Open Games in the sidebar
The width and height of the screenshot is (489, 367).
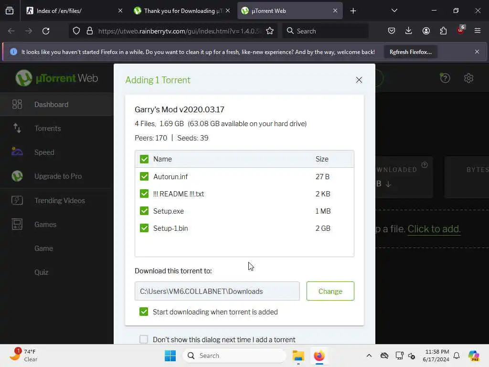56,225
